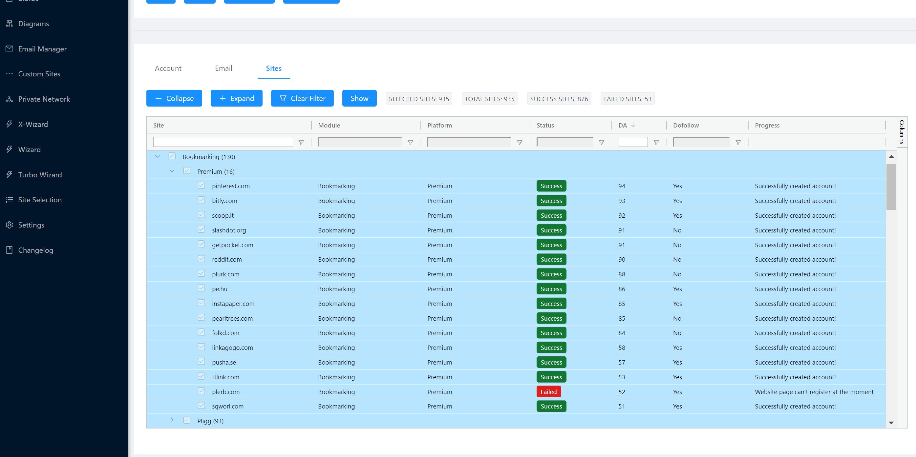Focus the Platform filter input field
This screenshot has height=457, width=916.
point(469,142)
